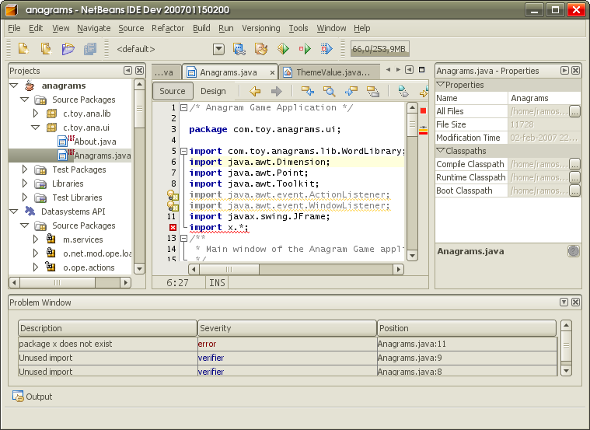This screenshot has width=590, height=430.
Task: Click the red error marker on line 12
Action: pos(173,227)
